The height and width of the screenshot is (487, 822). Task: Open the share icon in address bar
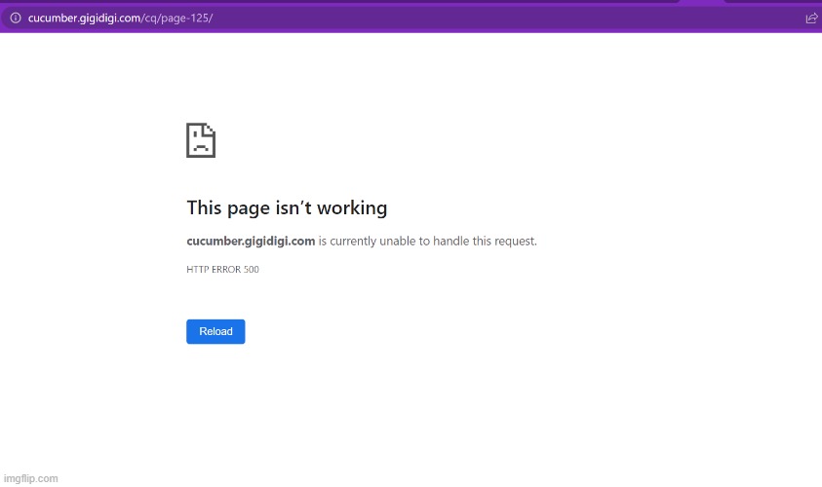point(811,18)
